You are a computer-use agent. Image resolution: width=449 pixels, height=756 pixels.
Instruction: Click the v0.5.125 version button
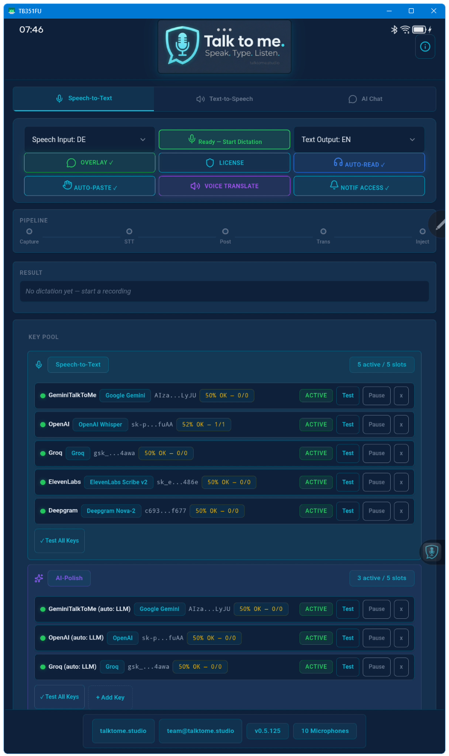pos(268,731)
